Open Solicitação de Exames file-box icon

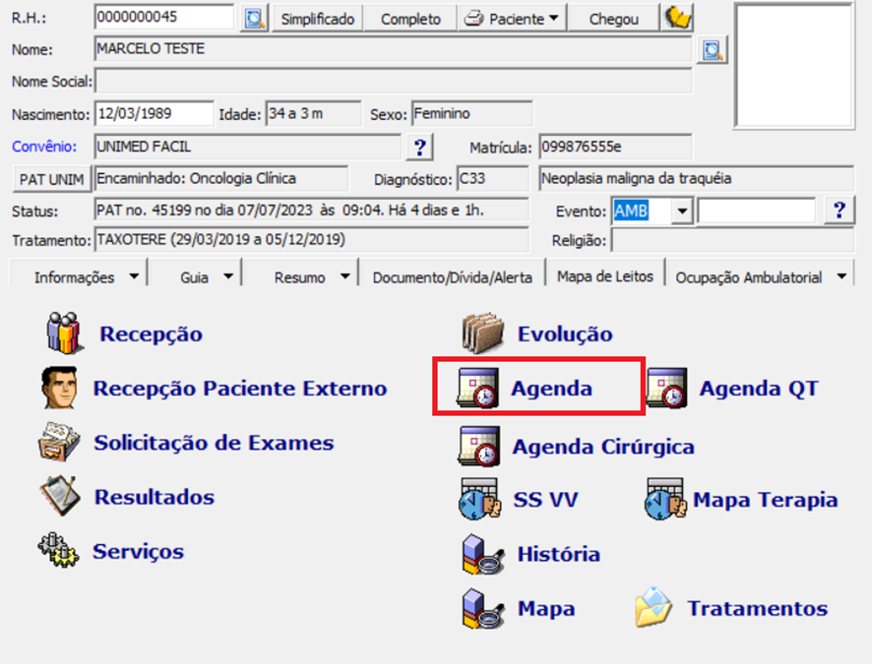59,443
